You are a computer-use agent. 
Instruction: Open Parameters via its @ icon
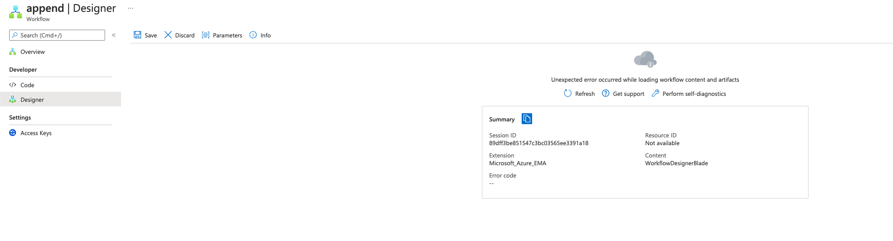206,35
